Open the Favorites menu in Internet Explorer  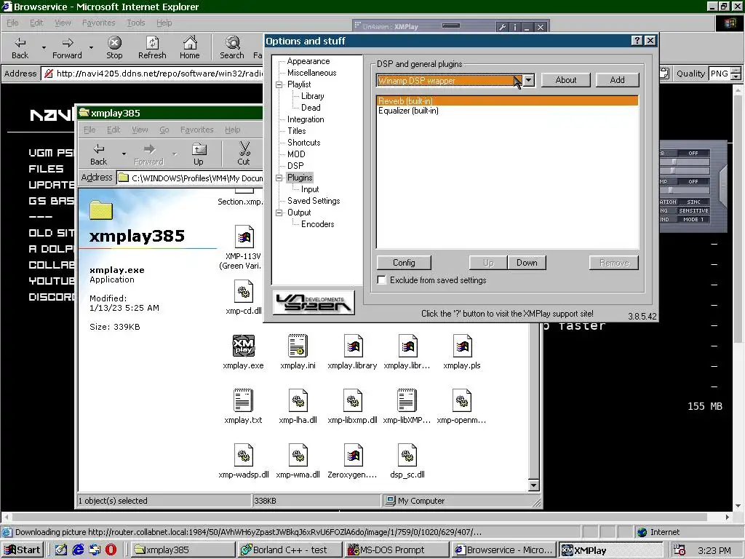[98, 23]
